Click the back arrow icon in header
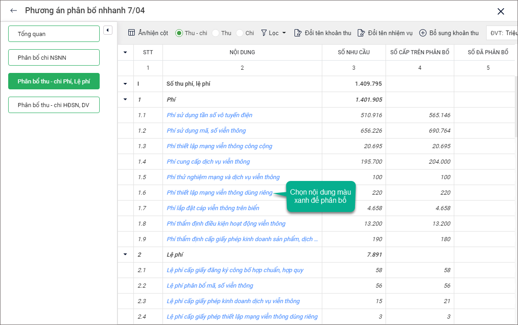 [14, 10]
